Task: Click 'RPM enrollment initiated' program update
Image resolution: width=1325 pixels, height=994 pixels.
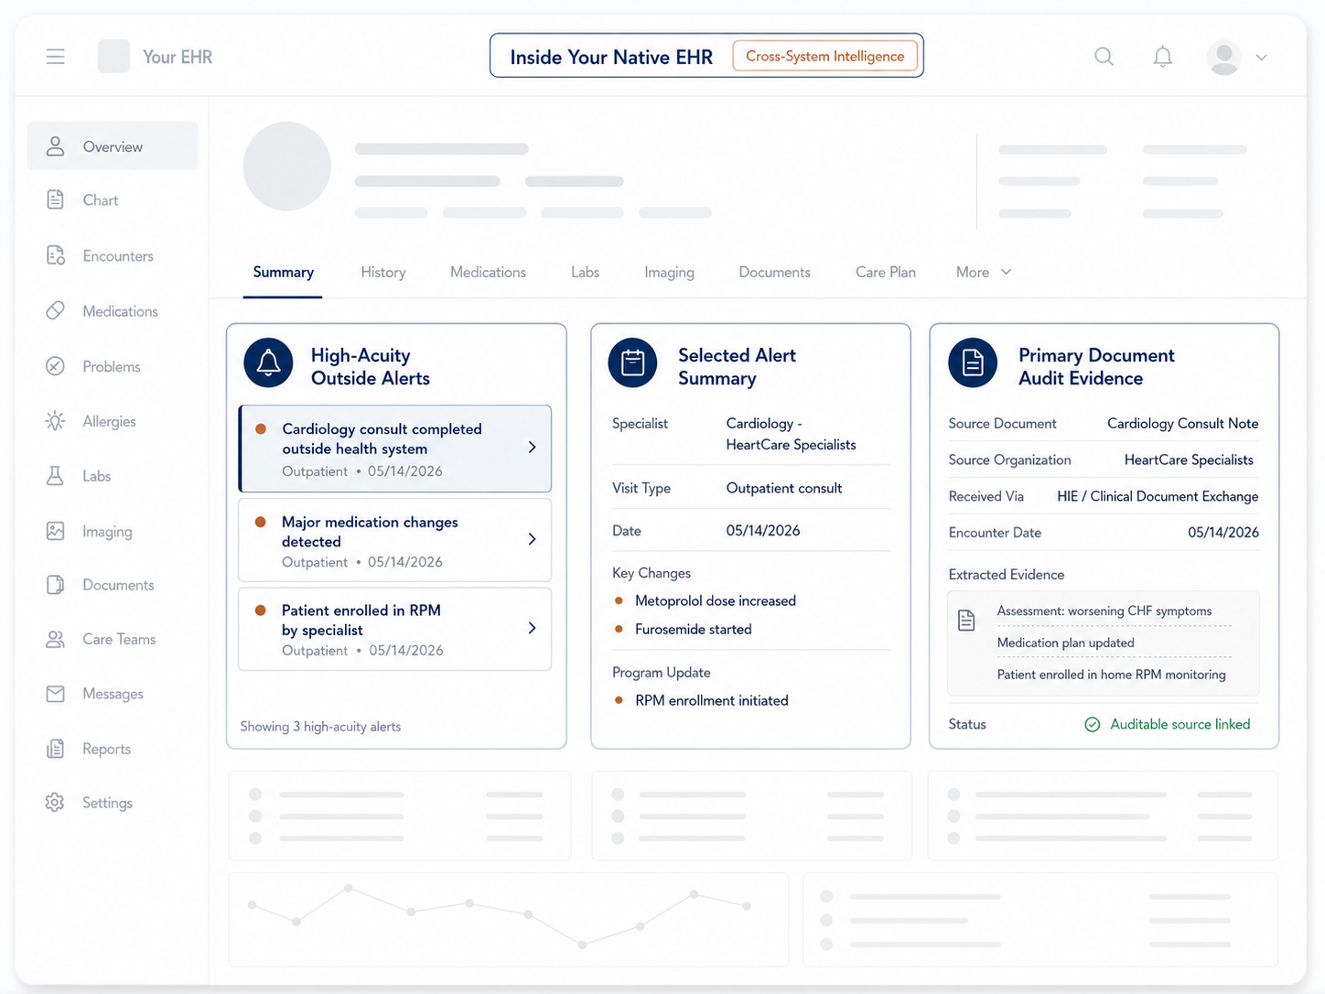Action: coord(712,700)
